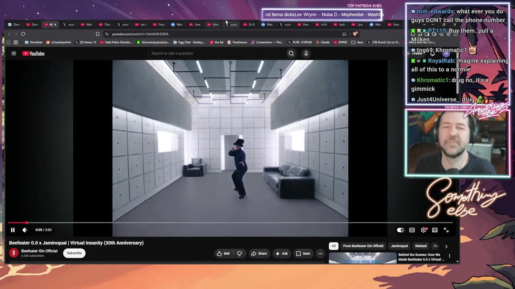Dislike the video with thumbs down
This screenshot has width=515, height=289.
point(239,254)
